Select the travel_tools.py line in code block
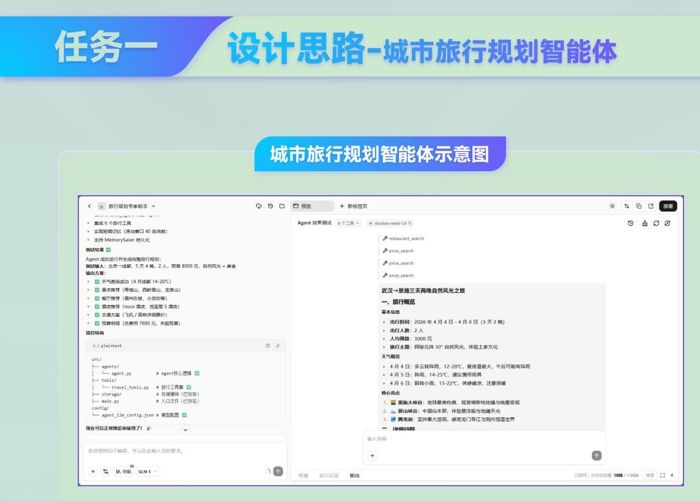 [x=146, y=387]
